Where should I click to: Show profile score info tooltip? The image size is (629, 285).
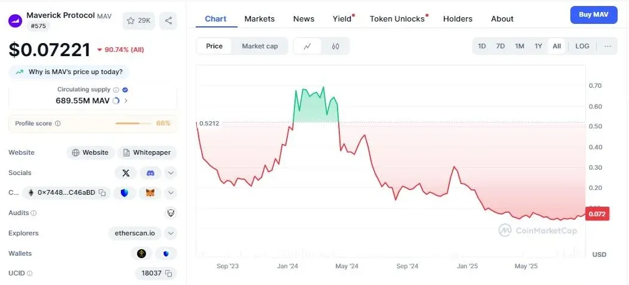tap(58, 123)
